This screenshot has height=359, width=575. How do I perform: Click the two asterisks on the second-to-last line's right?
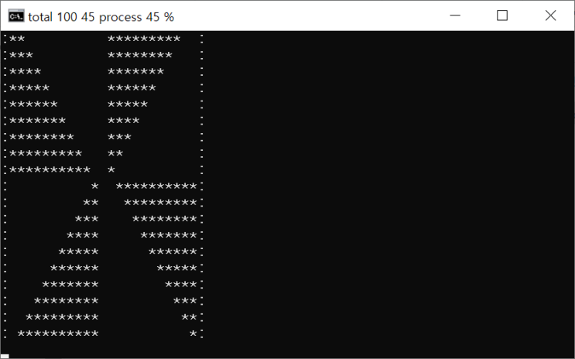pyautogui.click(x=189, y=318)
